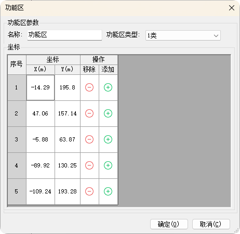The height and width of the screenshot is (234, 240).
Task: Click row header number 2
Action: pos(17,113)
